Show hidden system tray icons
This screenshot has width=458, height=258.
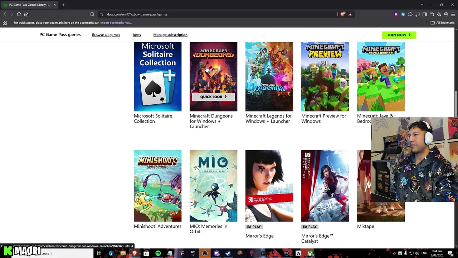[x=394, y=253]
